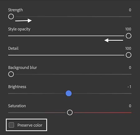The width and height of the screenshot is (140, 135).
Task: Click the Background blur slider handle
Action: point(11,74)
